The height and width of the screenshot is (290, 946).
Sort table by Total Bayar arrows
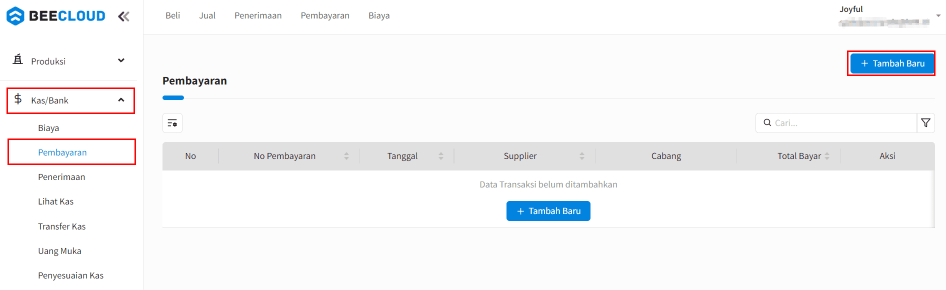click(827, 156)
